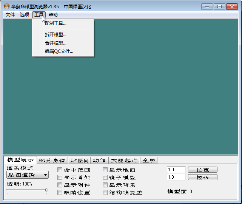The width and height of the screenshot is (242, 204).
Task: Toggle the 显示附件 checkbox
Action: pyautogui.click(x=60, y=185)
